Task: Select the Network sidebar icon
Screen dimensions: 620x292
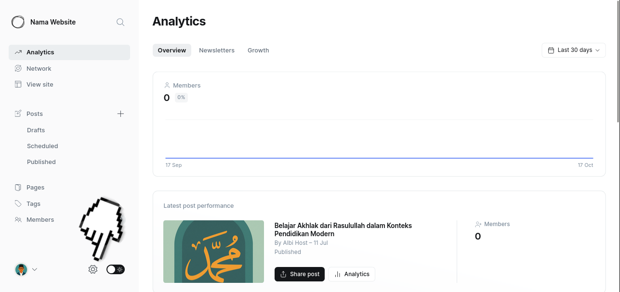Action: pyautogui.click(x=18, y=68)
